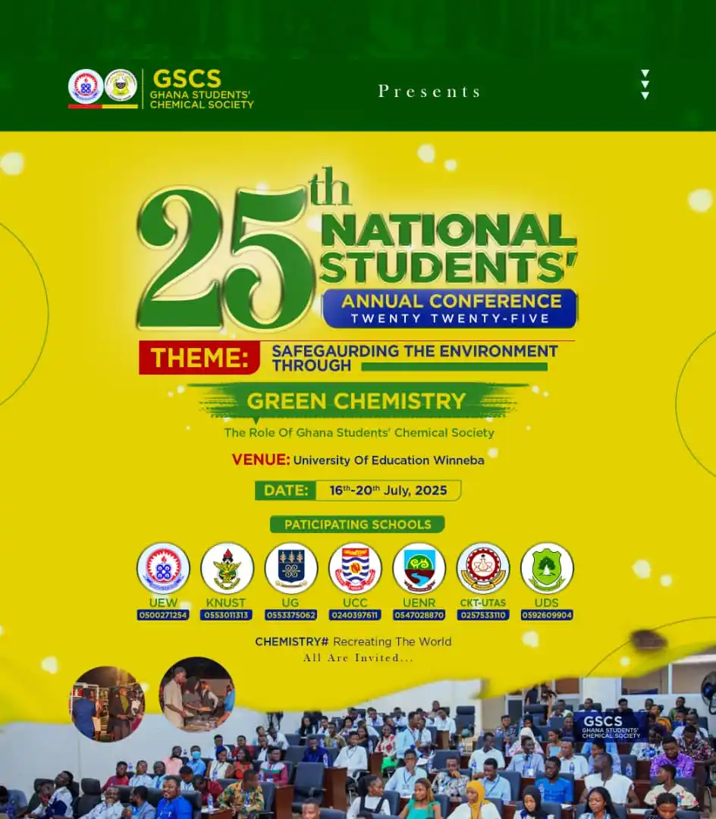
Task: Click the UENR school crest
Action: click(x=419, y=568)
